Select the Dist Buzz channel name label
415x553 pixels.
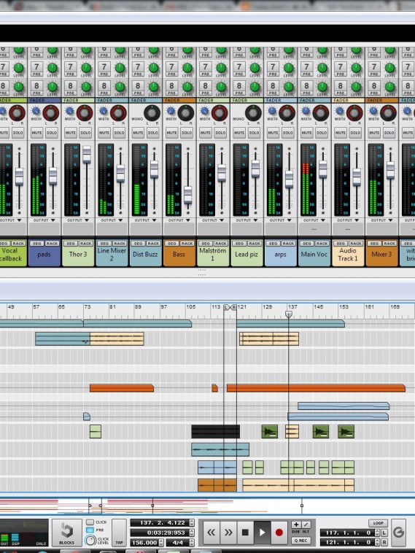click(145, 255)
